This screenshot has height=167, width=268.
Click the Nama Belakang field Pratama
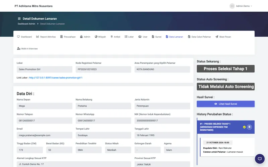(x=104, y=106)
